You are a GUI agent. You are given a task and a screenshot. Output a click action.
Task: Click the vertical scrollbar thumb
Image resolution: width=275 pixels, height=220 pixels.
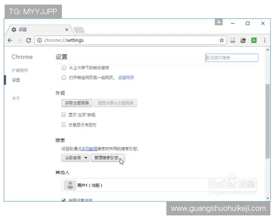tap(268, 121)
